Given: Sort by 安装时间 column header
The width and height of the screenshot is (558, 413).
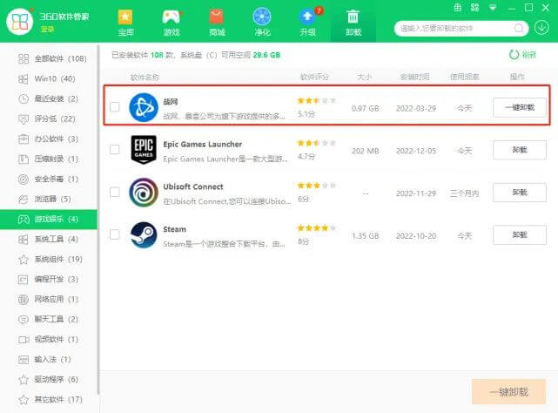Looking at the screenshot, I should (415, 77).
